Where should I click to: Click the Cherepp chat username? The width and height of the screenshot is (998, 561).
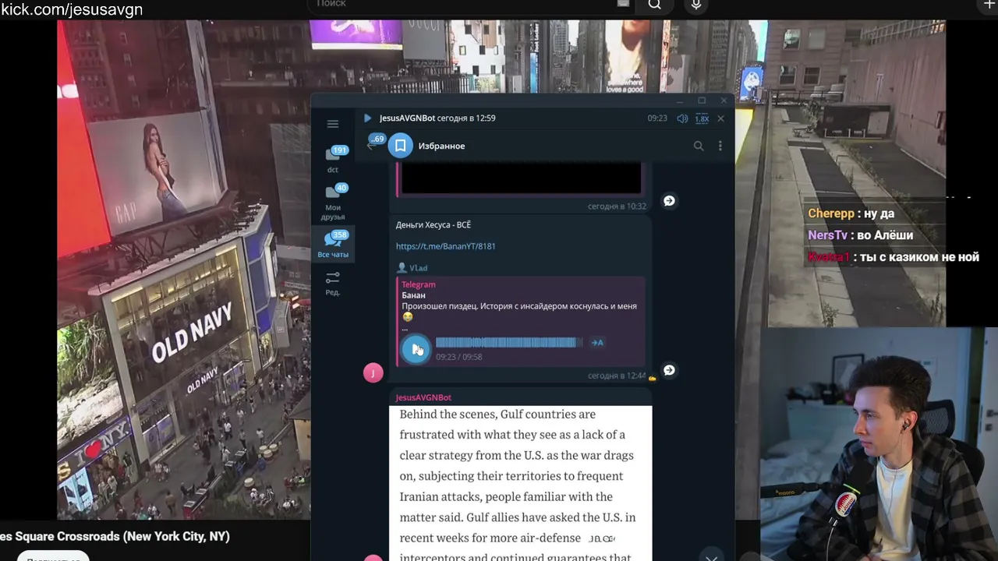click(x=831, y=213)
